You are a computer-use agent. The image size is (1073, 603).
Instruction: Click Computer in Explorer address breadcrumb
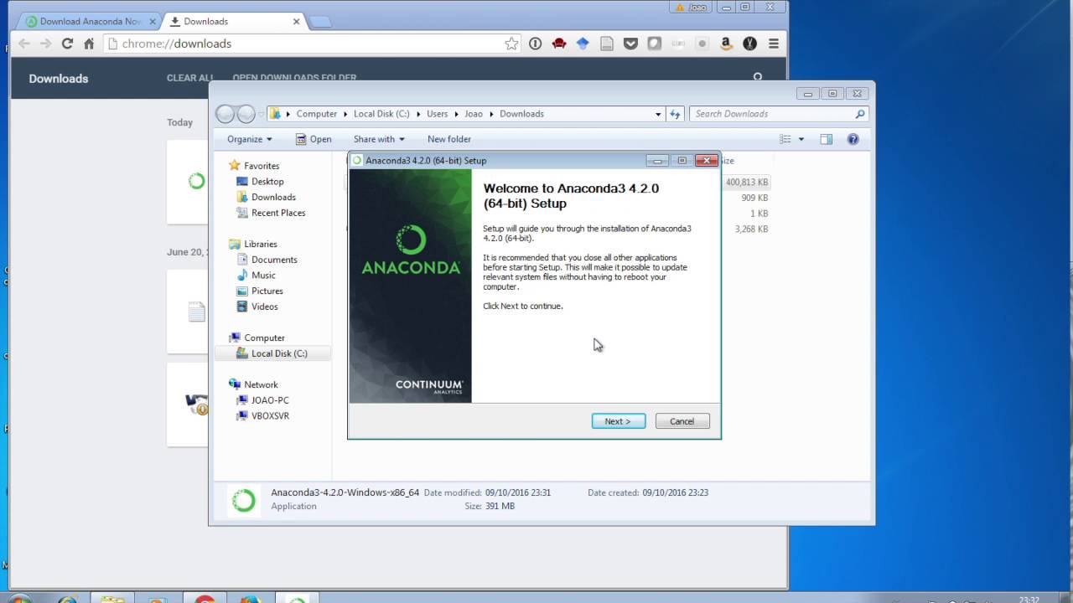tap(316, 114)
